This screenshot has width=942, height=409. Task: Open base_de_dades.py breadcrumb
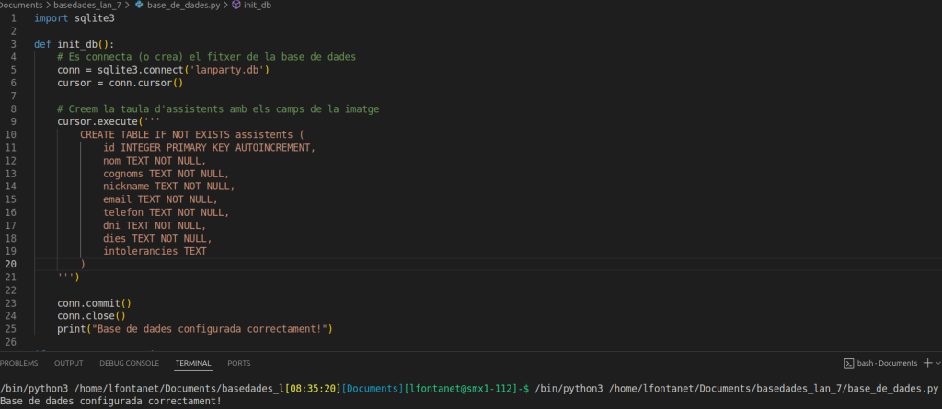(x=181, y=6)
